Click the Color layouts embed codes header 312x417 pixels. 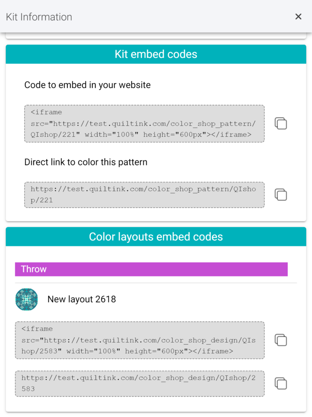click(156, 237)
